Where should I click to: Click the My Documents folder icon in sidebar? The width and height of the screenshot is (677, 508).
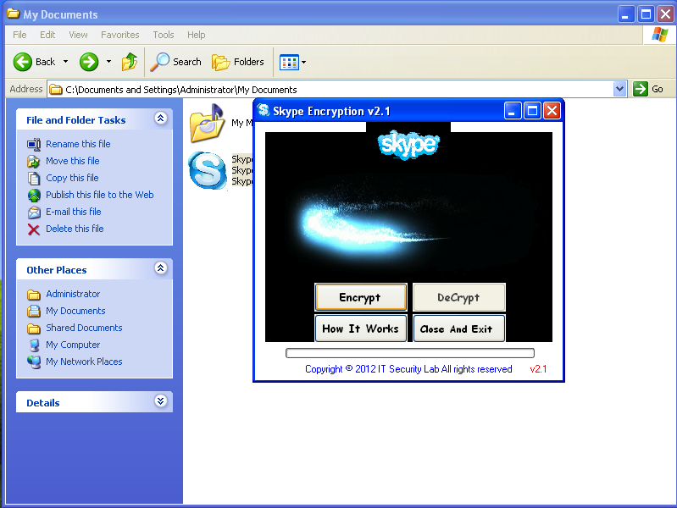point(34,312)
